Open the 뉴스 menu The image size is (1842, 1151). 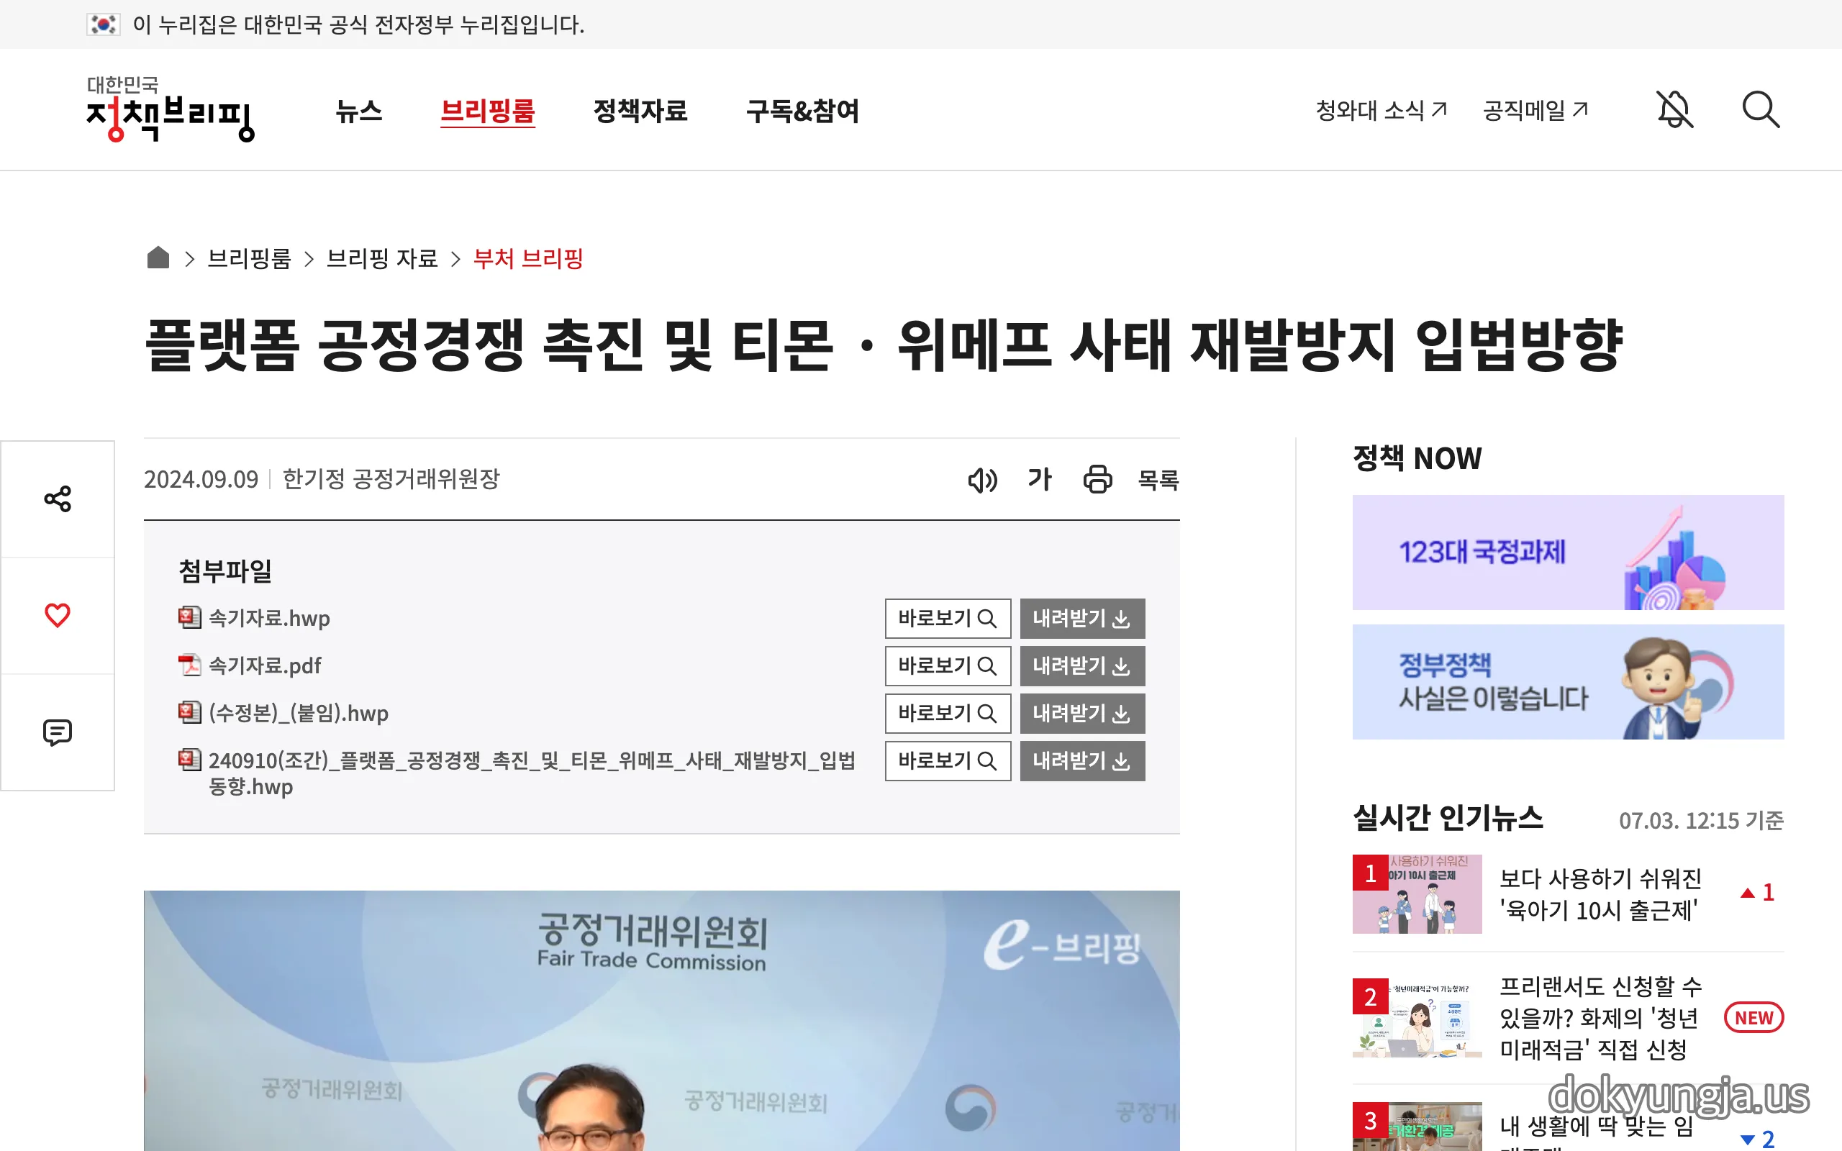point(358,111)
